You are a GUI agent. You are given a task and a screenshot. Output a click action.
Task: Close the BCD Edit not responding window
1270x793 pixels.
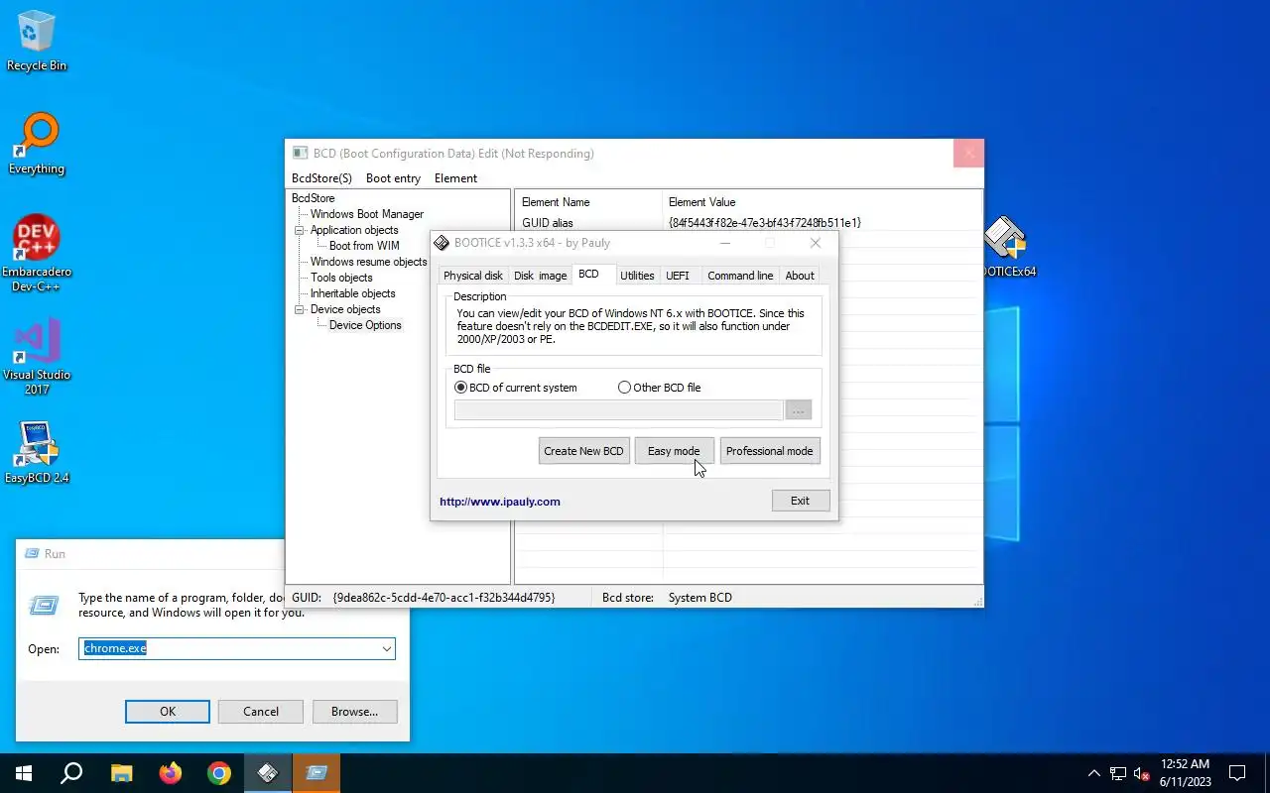pos(968,154)
